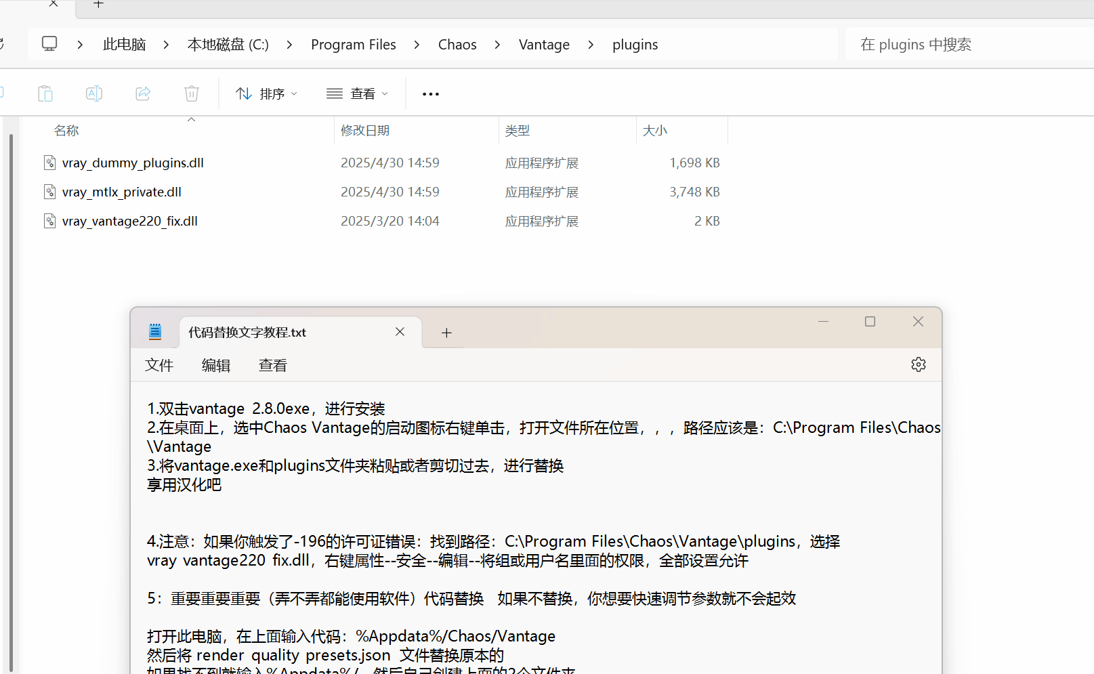Expand chevron after Chaos in breadcrumb

[497, 45]
